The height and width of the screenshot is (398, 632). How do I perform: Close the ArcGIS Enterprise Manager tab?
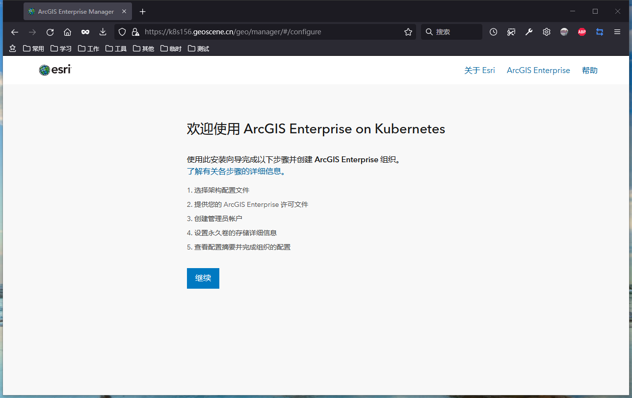(x=124, y=11)
